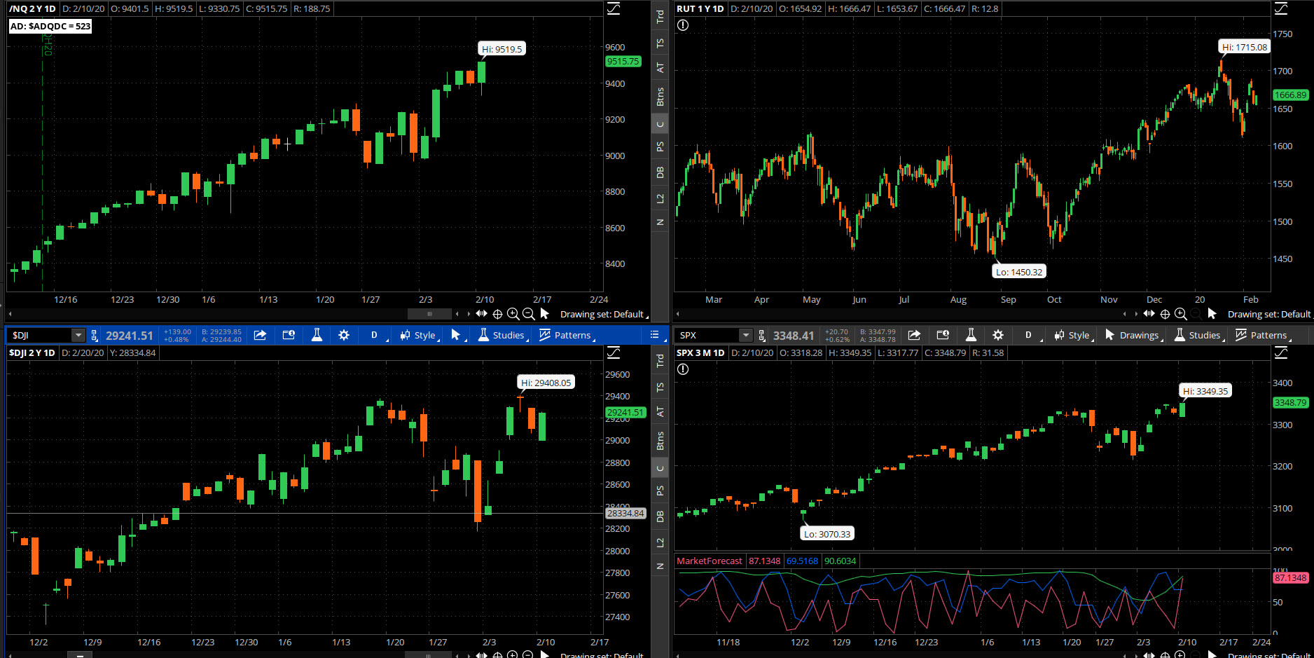The height and width of the screenshot is (658, 1314).
Task: Toggle the N sidebar tab beside /NQ chart
Action: point(660,222)
